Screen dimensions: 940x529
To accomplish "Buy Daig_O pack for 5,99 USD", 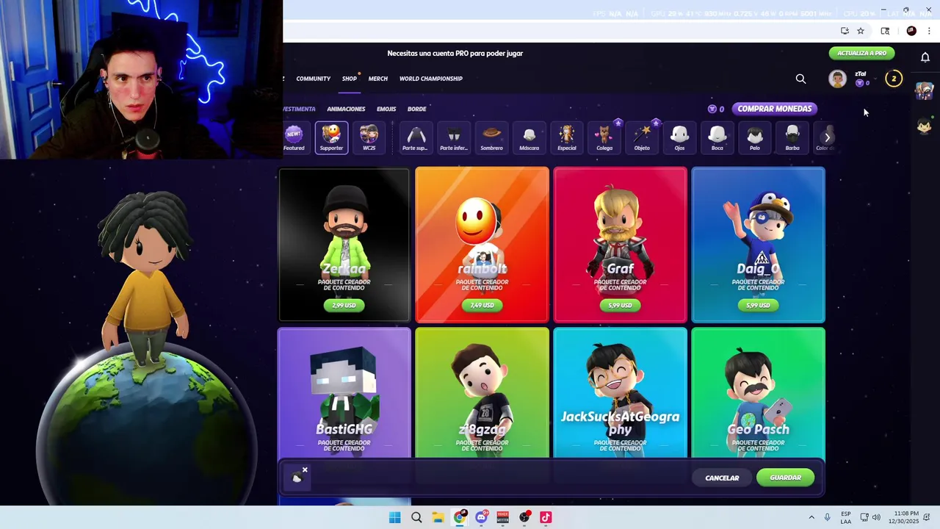I will (x=758, y=305).
